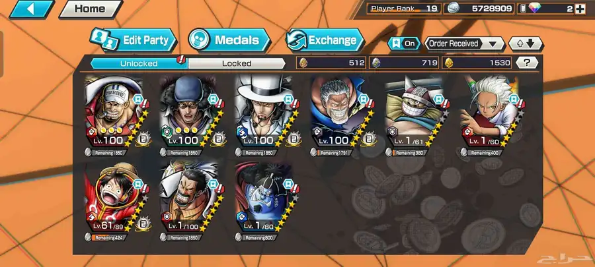The height and width of the screenshot is (267, 595).
Task: Return to Home screen
Action: point(91,9)
